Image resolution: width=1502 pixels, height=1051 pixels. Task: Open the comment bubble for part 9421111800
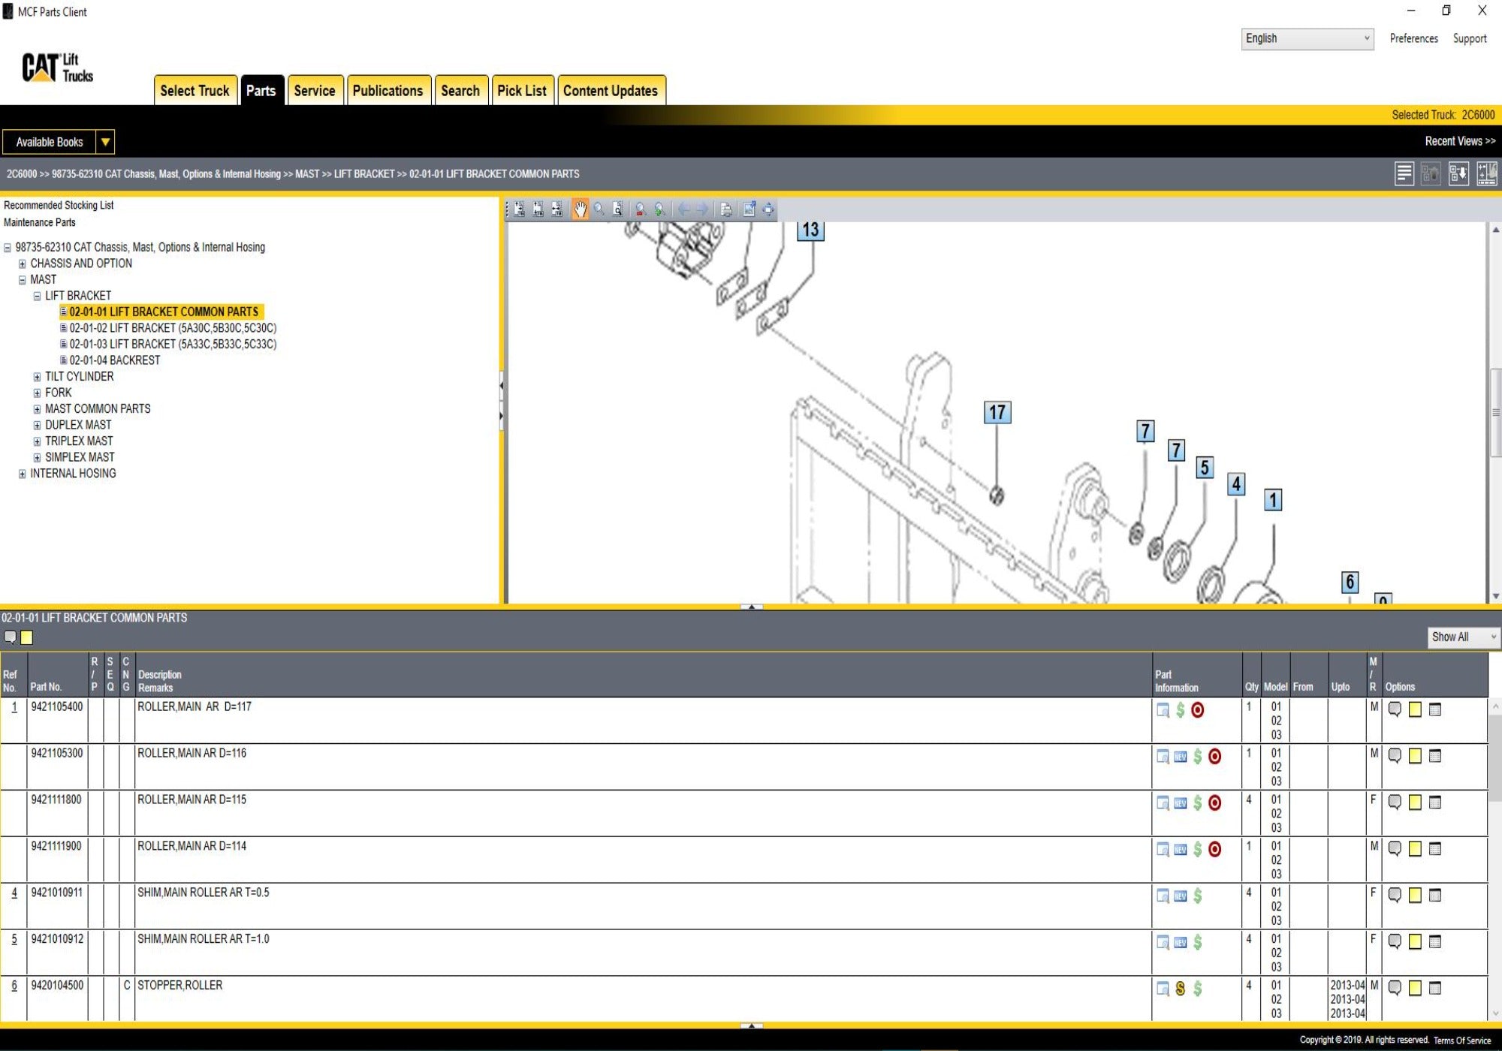pos(1395,803)
